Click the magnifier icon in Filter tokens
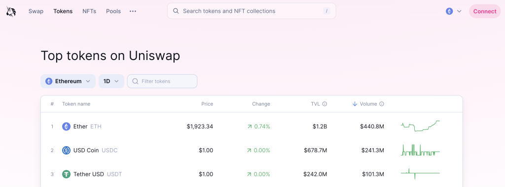505x187 pixels. [x=135, y=81]
